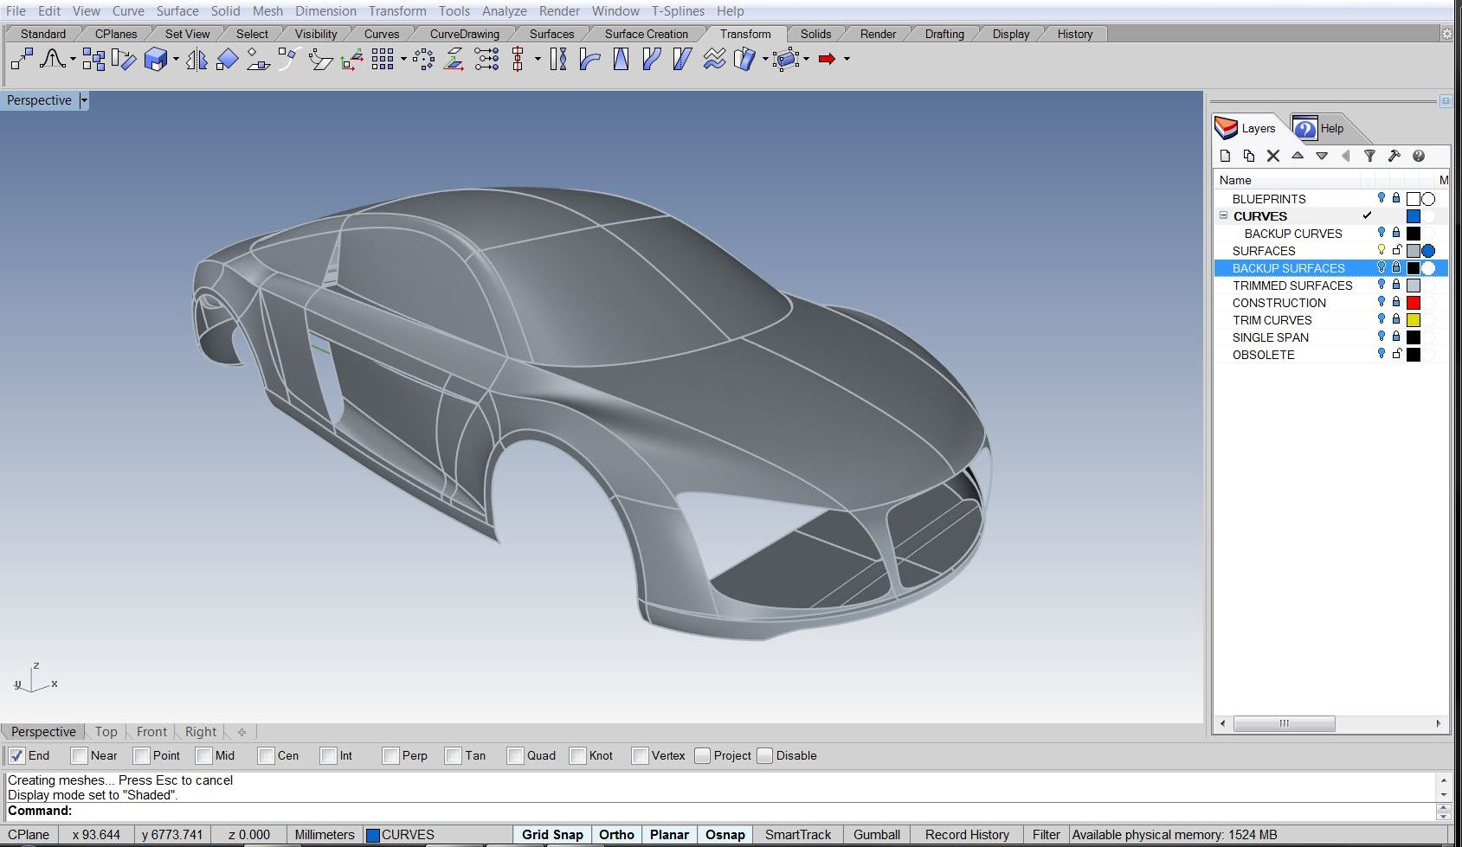Select the Rotate 2-D tool icon

[x=124, y=59]
